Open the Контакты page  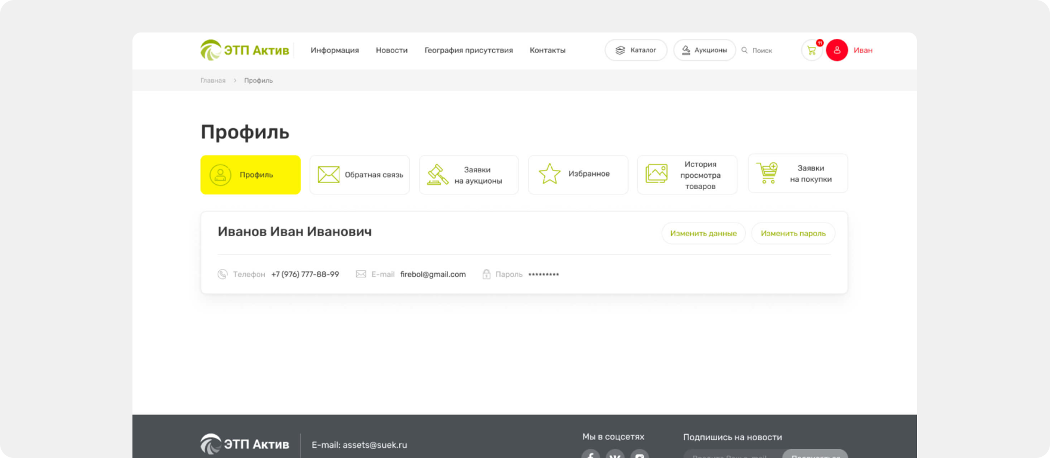point(547,51)
